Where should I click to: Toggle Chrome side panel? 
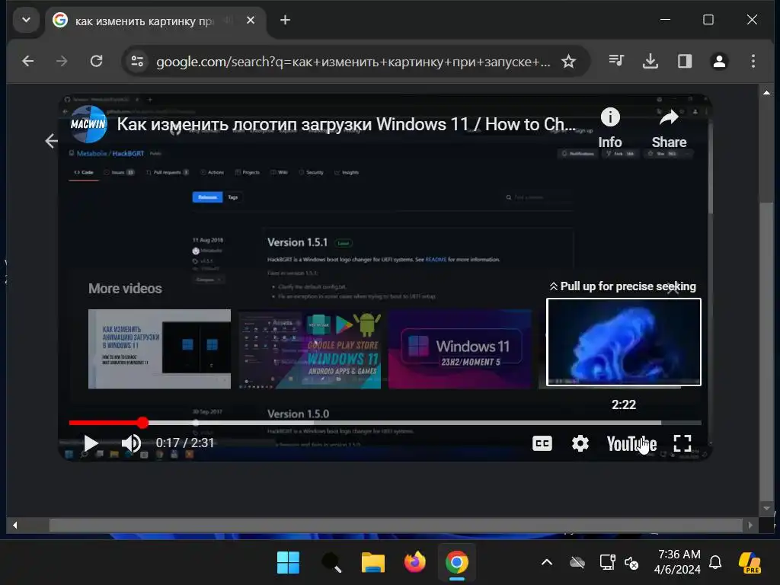(685, 61)
